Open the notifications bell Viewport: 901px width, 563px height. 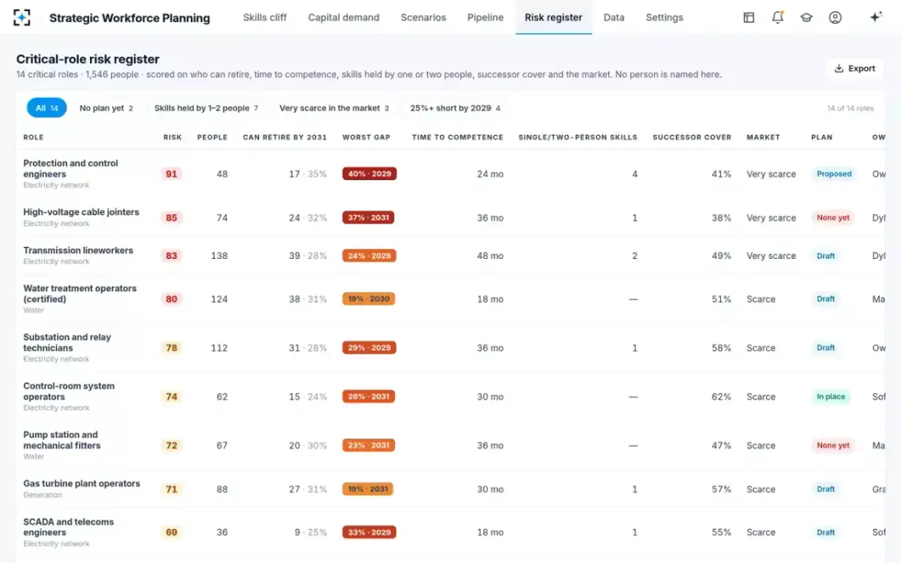pyautogui.click(x=778, y=17)
